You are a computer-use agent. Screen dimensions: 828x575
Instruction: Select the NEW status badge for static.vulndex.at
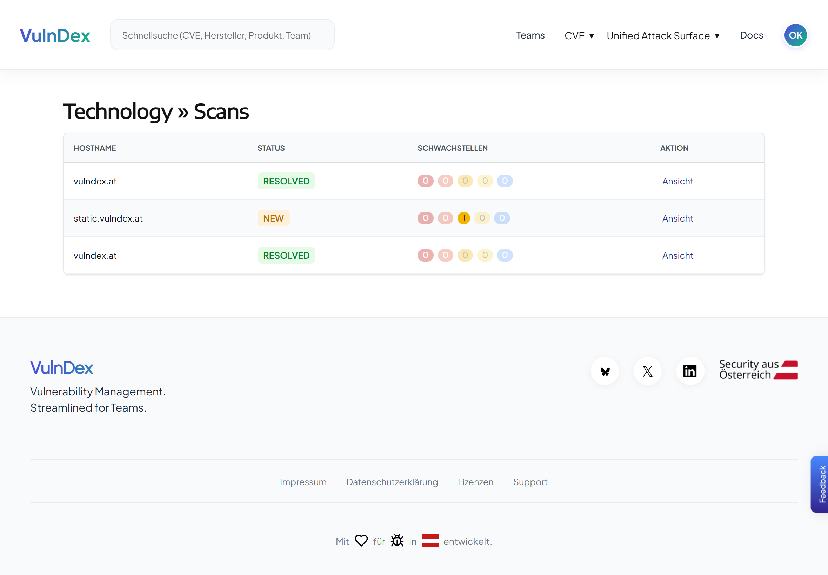pos(273,218)
